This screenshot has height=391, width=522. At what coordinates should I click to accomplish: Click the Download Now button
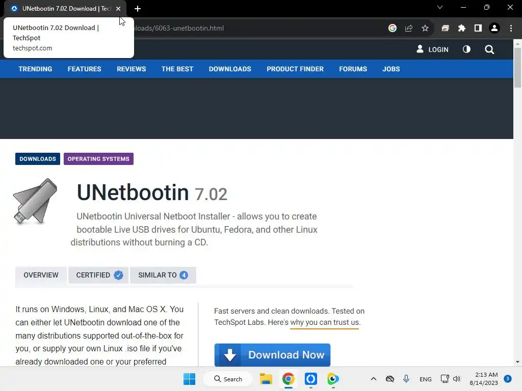(272, 355)
